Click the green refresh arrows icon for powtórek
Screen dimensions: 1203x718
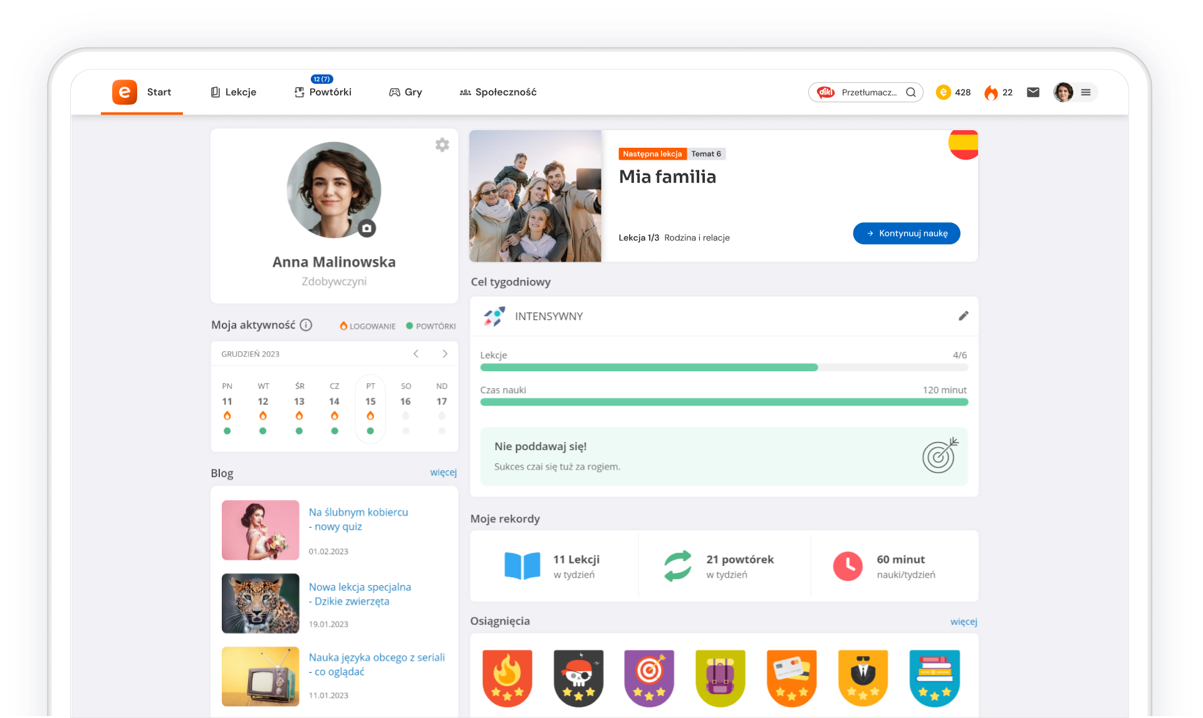click(677, 566)
